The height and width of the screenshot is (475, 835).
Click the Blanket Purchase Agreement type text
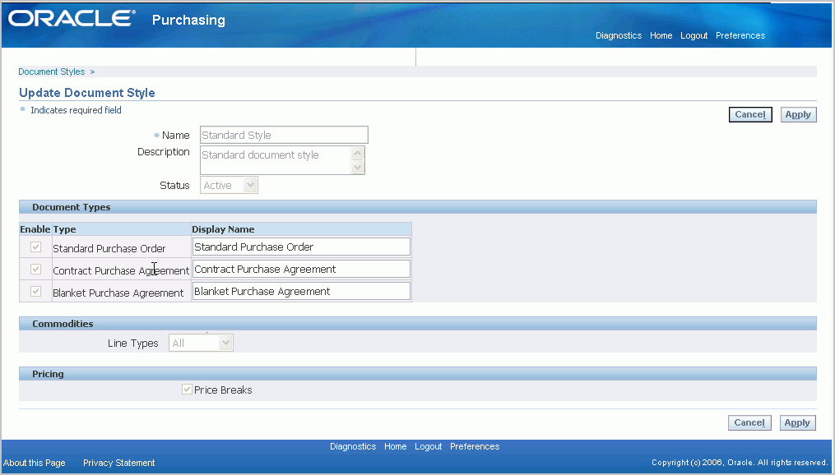[x=118, y=293]
